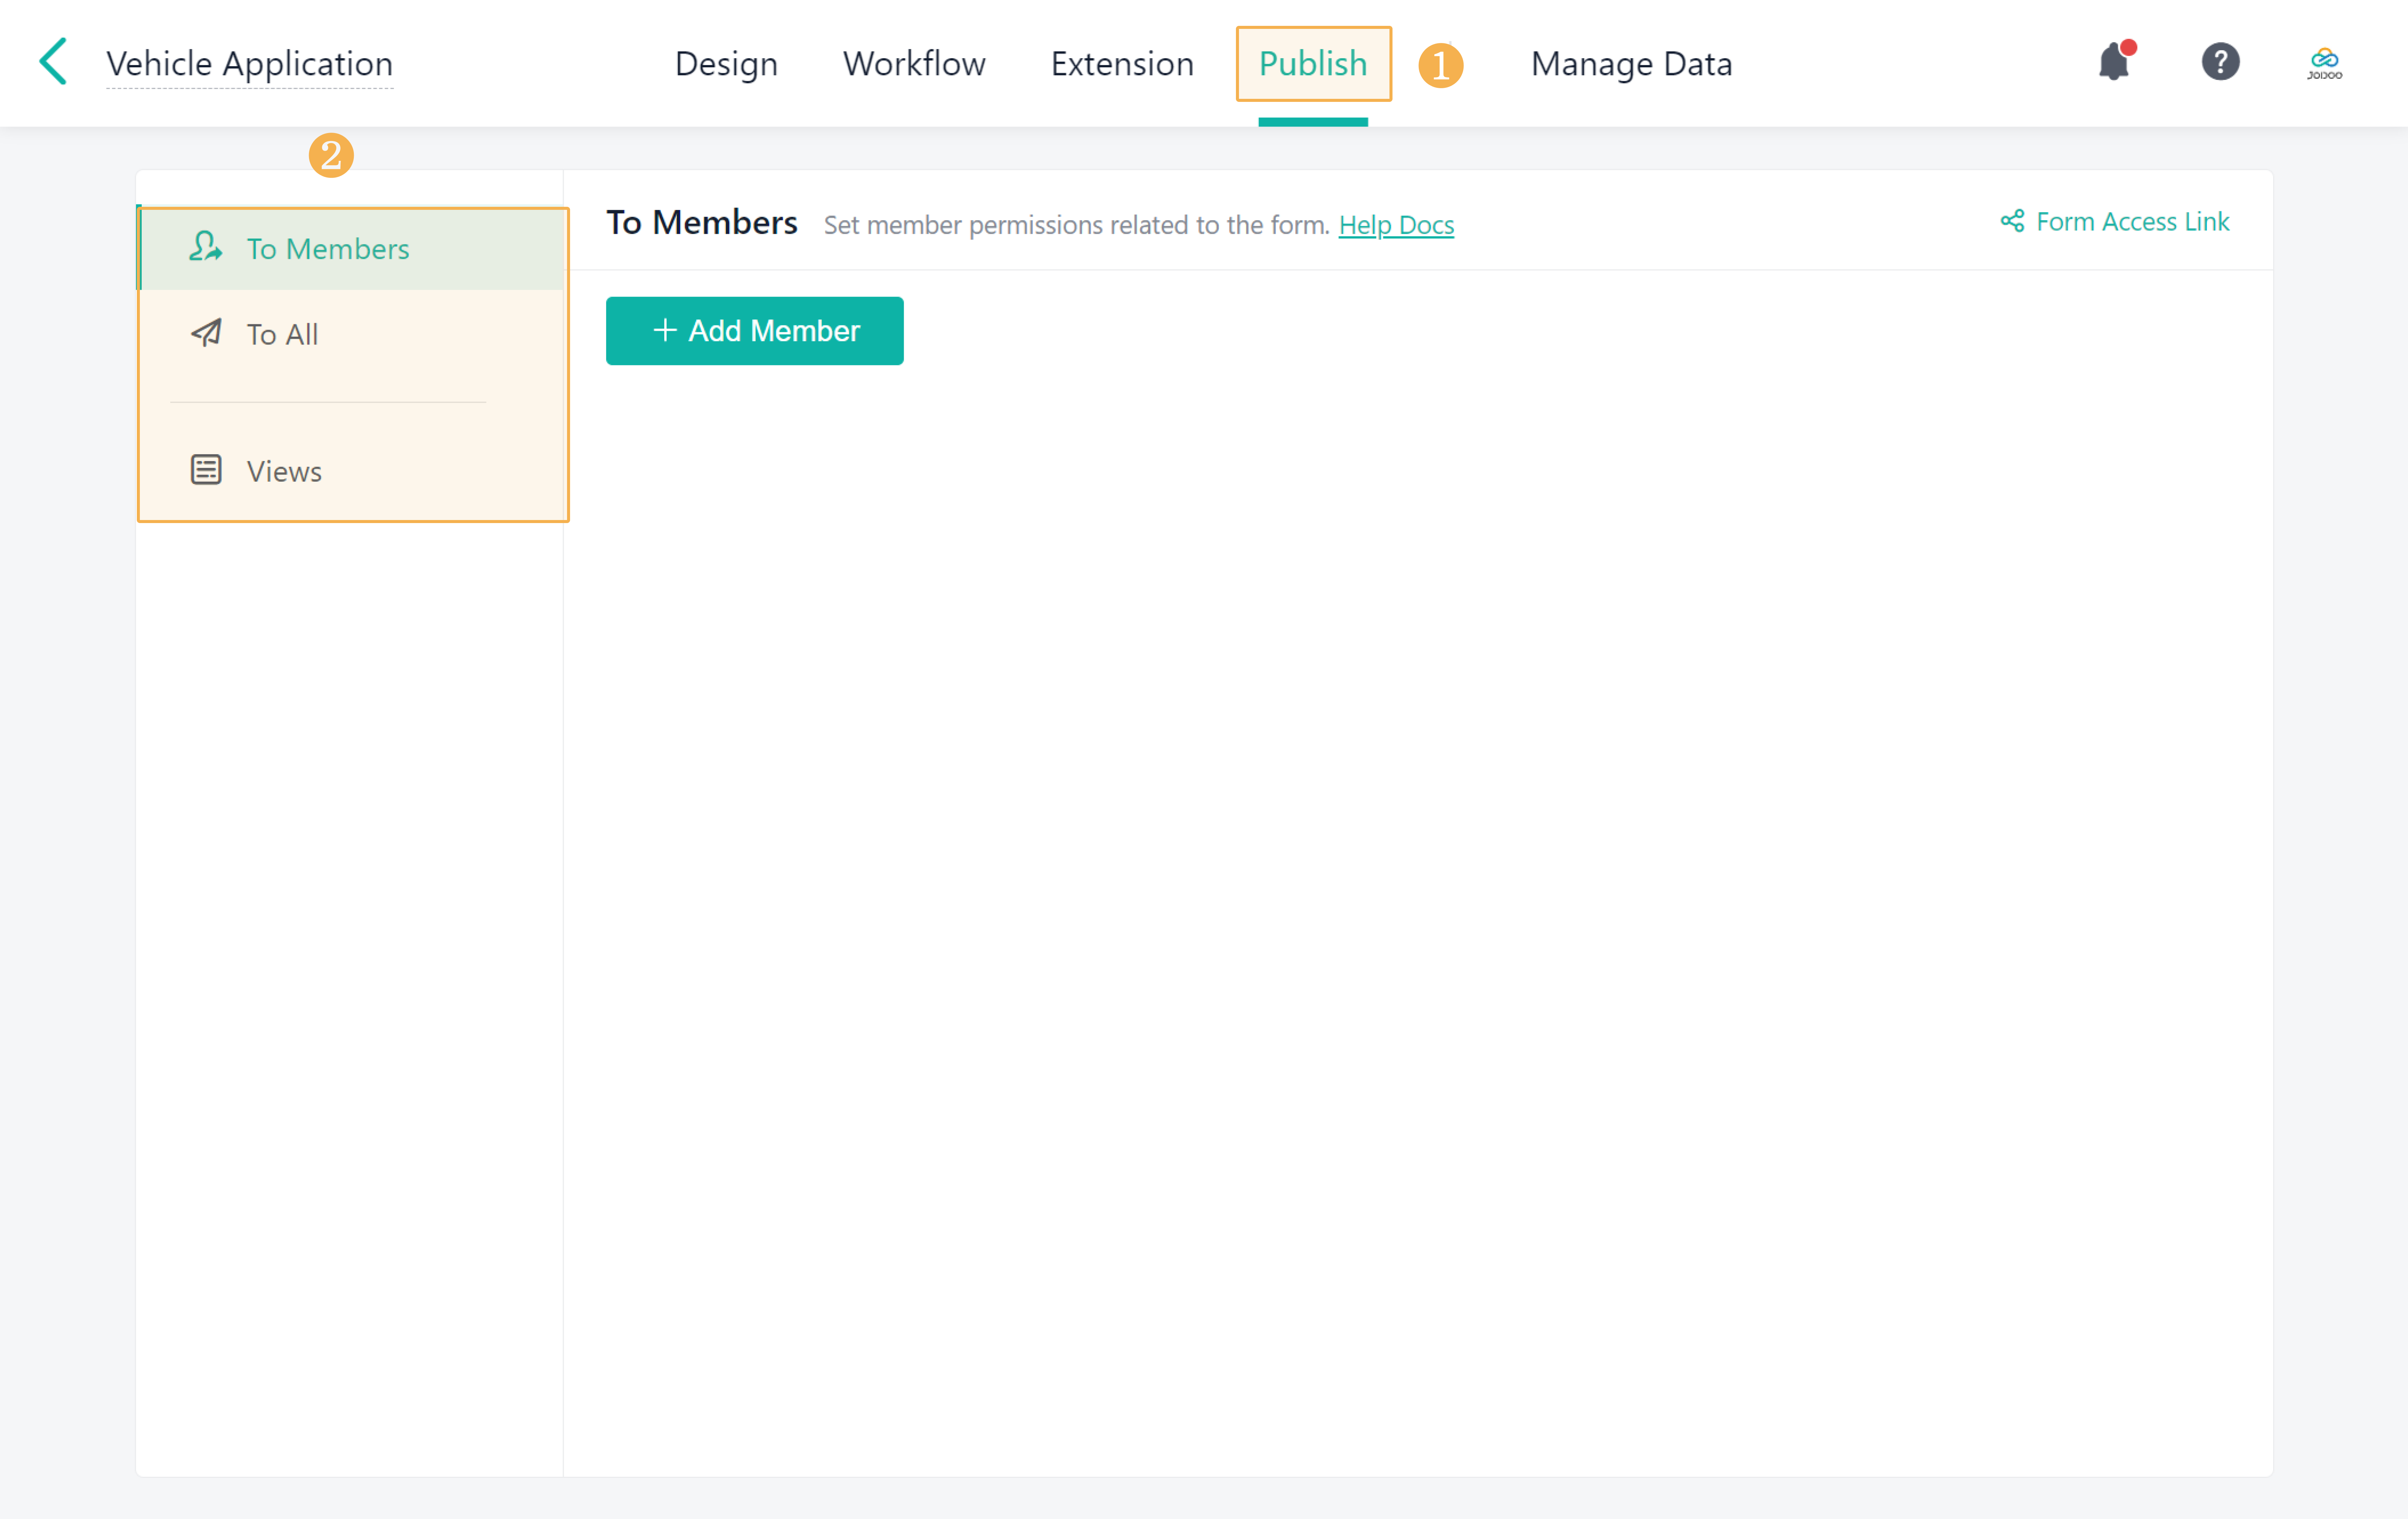Open the Manage Data tab
The height and width of the screenshot is (1519, 2408).
pyautogui.click(x=1631, y=64)
